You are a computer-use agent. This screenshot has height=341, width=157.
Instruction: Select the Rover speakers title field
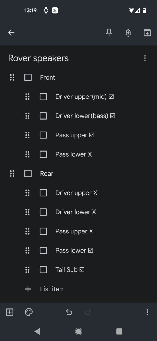(38, 58)
